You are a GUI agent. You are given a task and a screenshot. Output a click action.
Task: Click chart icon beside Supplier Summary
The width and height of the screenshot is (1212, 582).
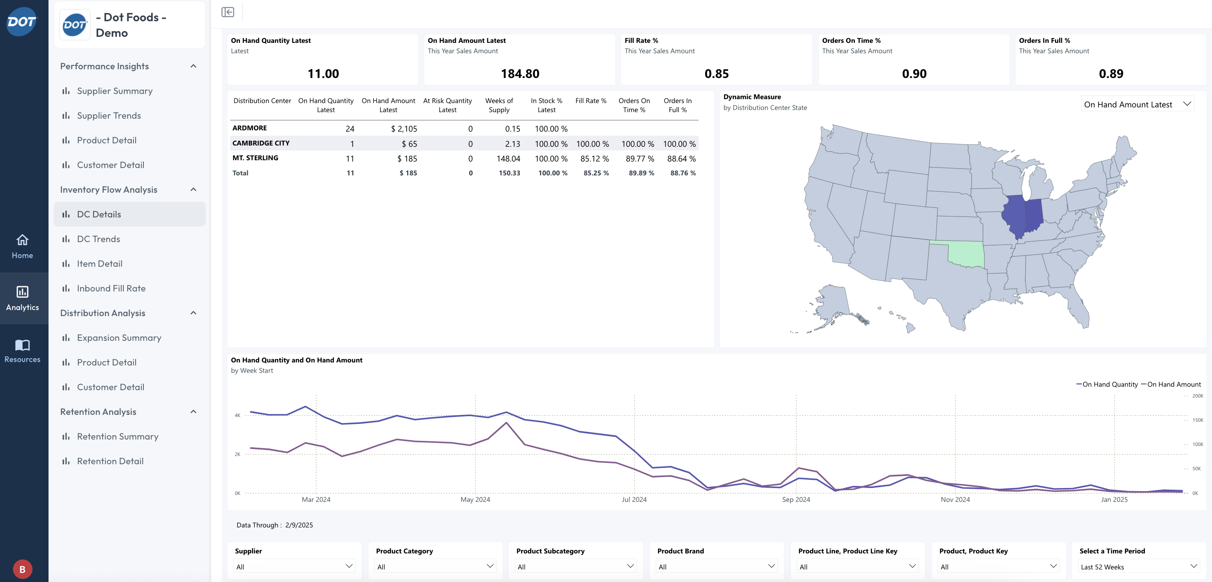pos(66,91)
